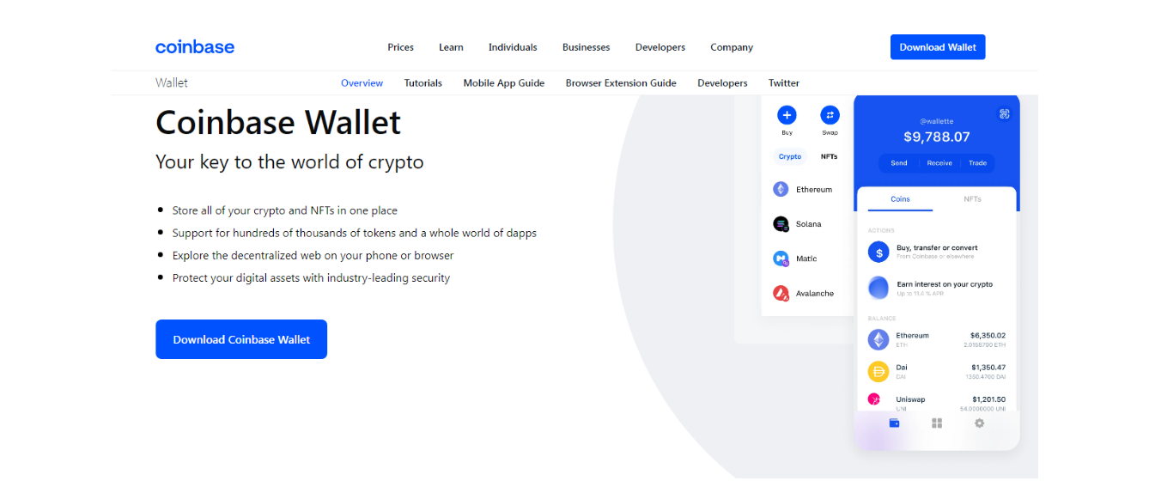
Task: Open the Businesses menu
Action: tap(587, 47)
